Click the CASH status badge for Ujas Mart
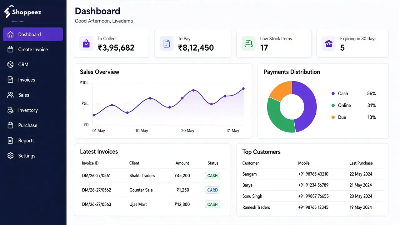Viewport: 400px width, 225px height. tap(212, 204)
